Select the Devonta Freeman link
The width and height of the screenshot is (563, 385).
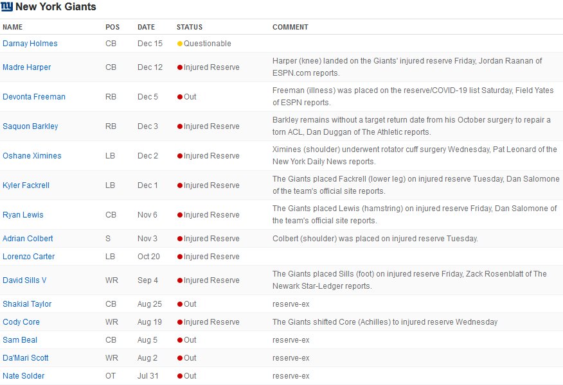point(34,96)
